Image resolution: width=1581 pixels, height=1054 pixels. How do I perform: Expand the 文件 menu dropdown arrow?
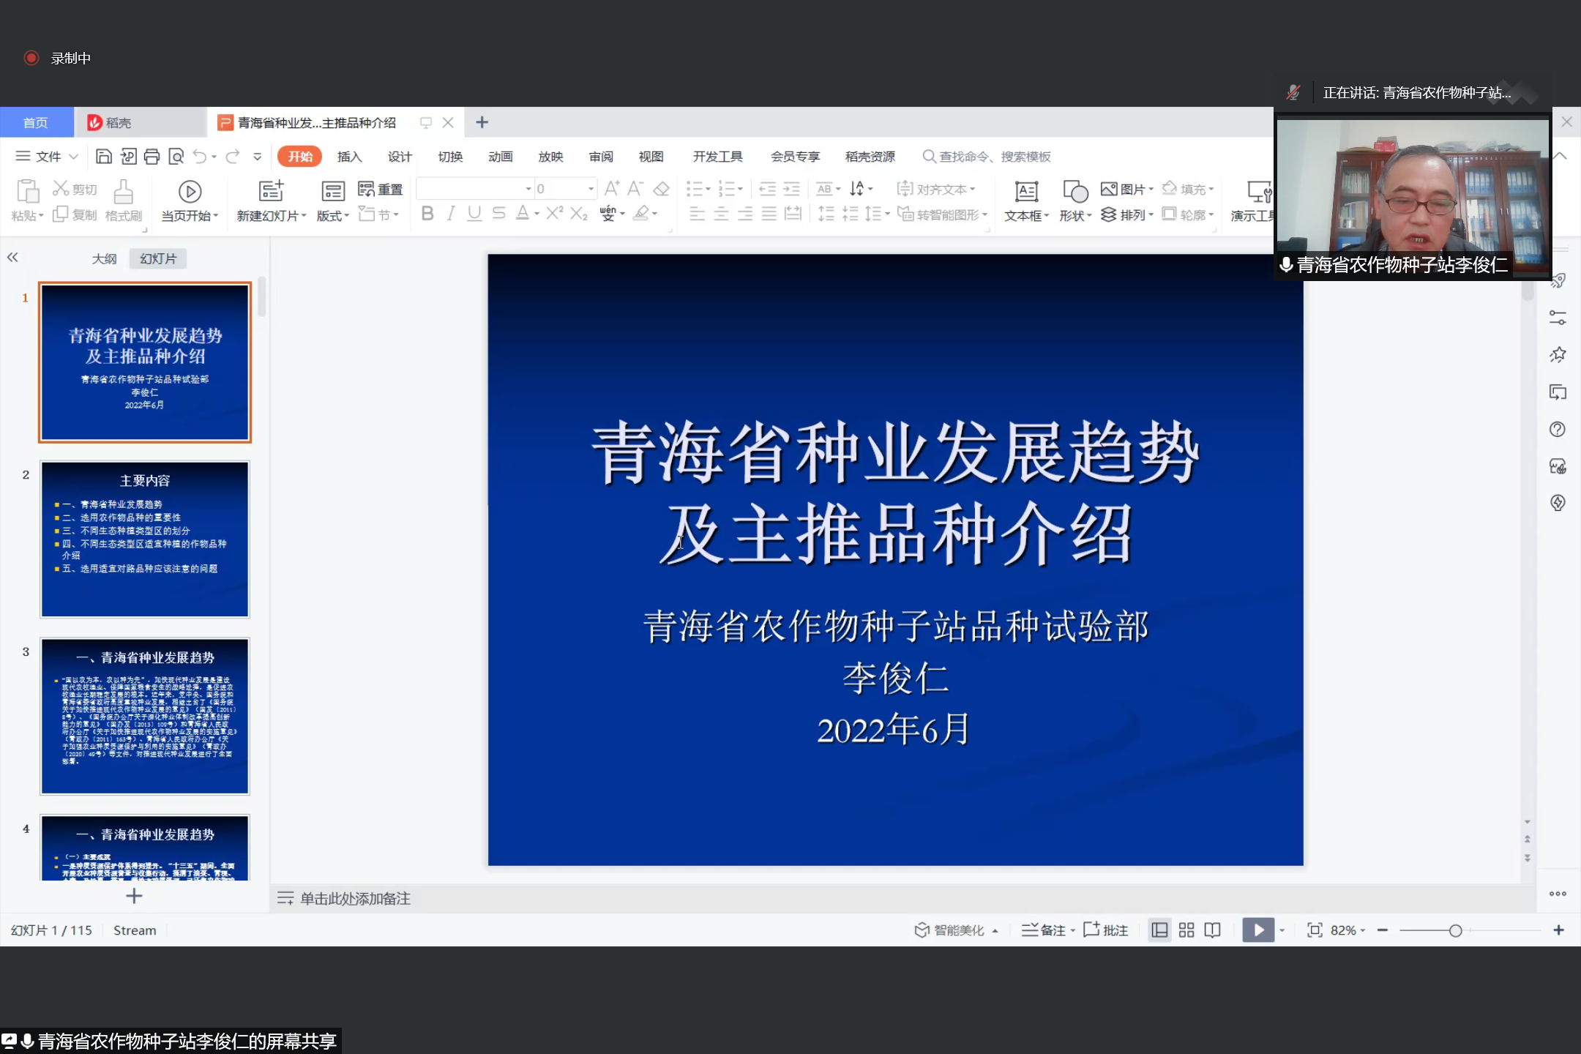73,157
